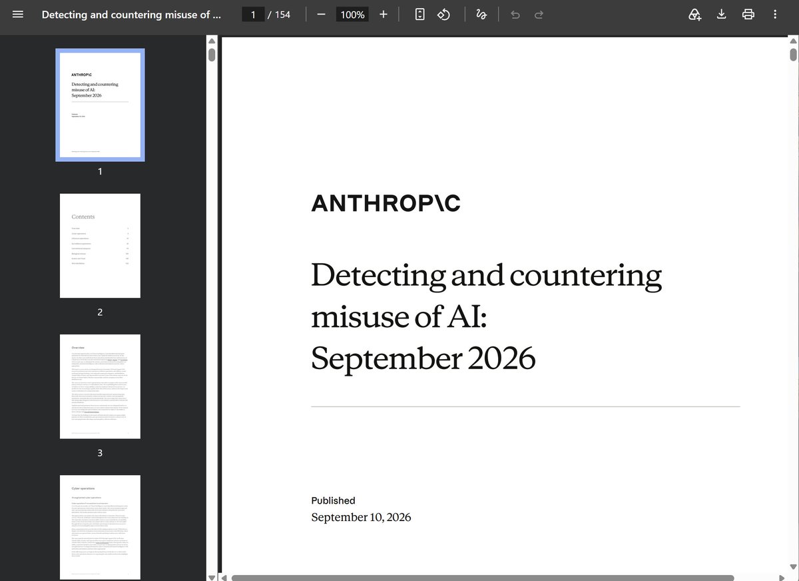The height and width of the screenshot is (581, 799).
Task: Click the zoom out minus button
Action: (x=321, y=14)
